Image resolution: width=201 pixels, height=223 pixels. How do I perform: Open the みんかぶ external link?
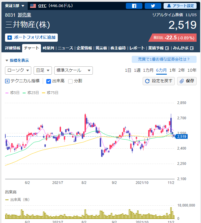point(183,48)
